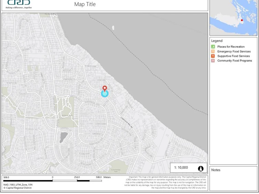This screenshot has height=194, width=259.
Task: Click the red location pin marker
Action: click(105, 89)
